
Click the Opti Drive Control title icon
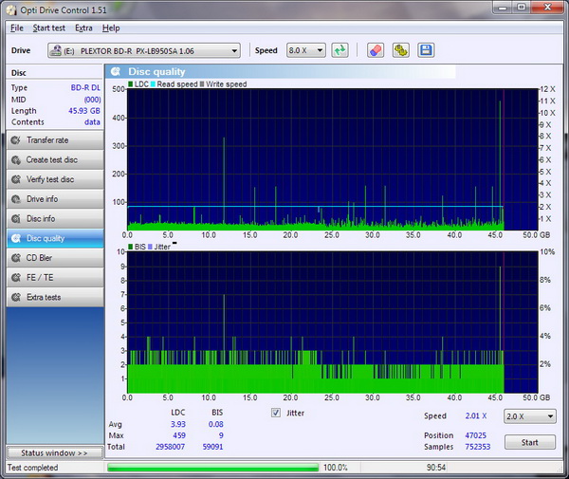coord(10,9)
